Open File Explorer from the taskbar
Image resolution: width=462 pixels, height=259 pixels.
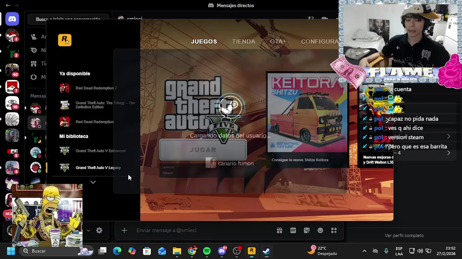177,251
